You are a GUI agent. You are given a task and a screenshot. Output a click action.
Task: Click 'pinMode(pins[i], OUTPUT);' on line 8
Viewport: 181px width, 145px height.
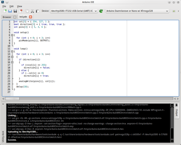coord(35,40)
